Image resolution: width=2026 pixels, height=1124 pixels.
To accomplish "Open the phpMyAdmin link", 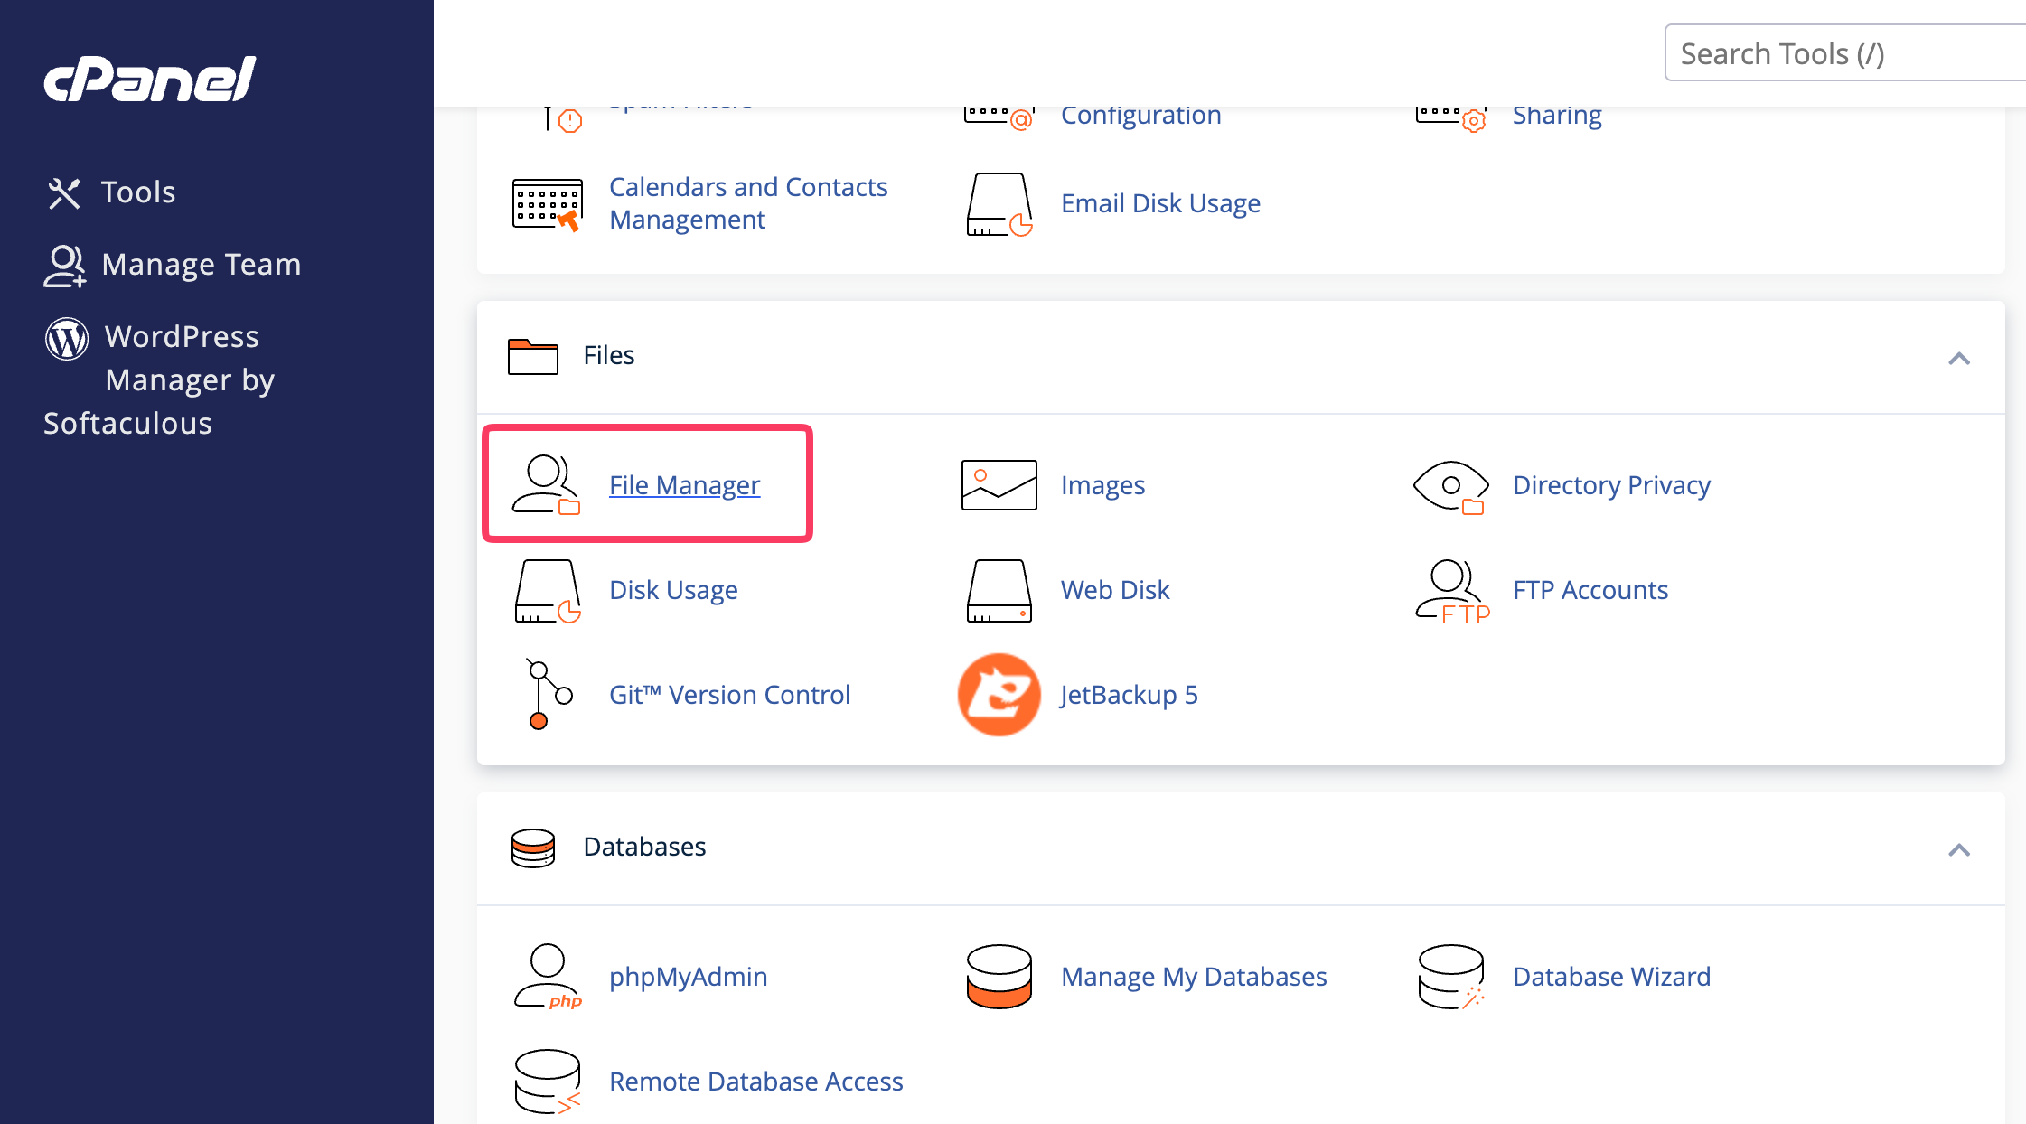I will 689,977.
